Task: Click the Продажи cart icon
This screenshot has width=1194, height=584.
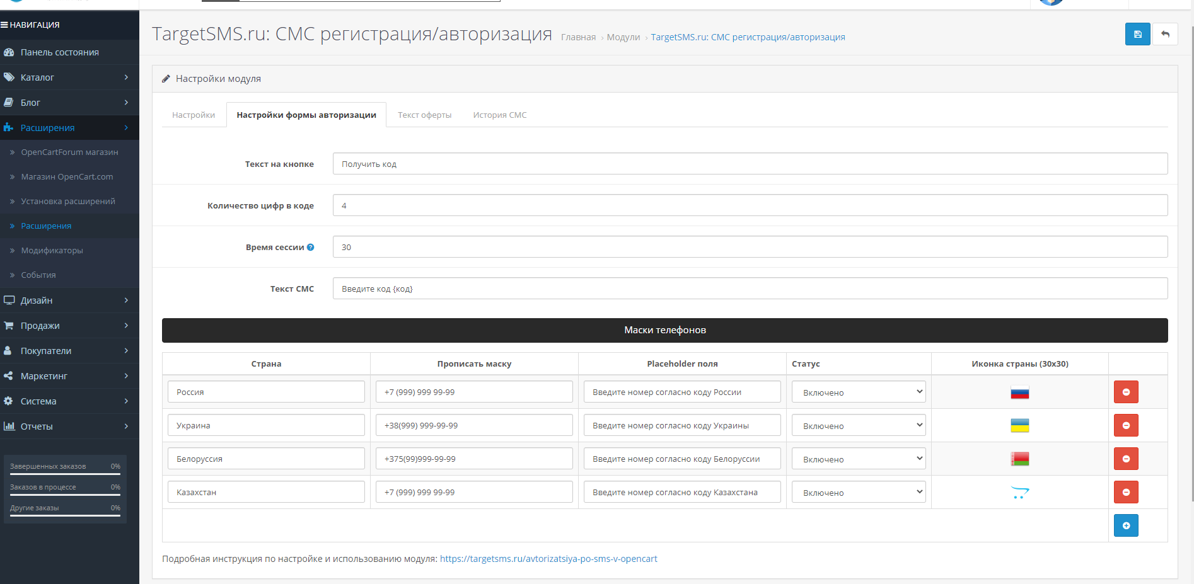Action: click(9, 326)
